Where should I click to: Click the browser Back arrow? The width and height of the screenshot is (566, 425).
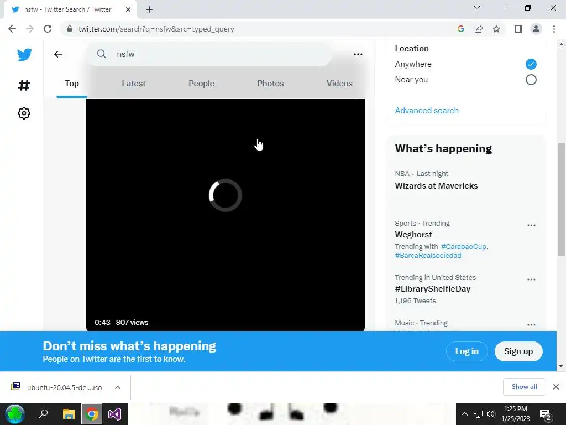coord(12,29)
